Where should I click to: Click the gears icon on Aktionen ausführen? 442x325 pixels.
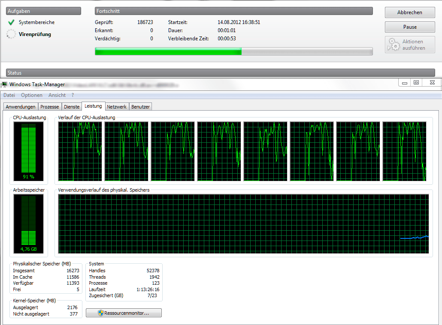(394, 45)
